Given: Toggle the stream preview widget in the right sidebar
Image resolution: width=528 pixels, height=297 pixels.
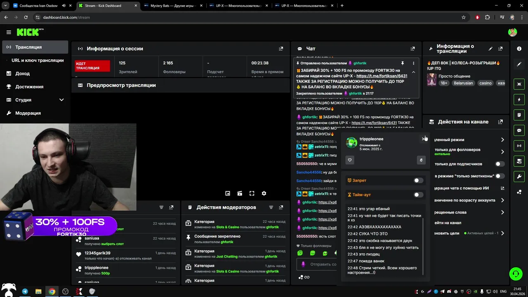Looking at the screenshot, I should (x=519, y=84).
